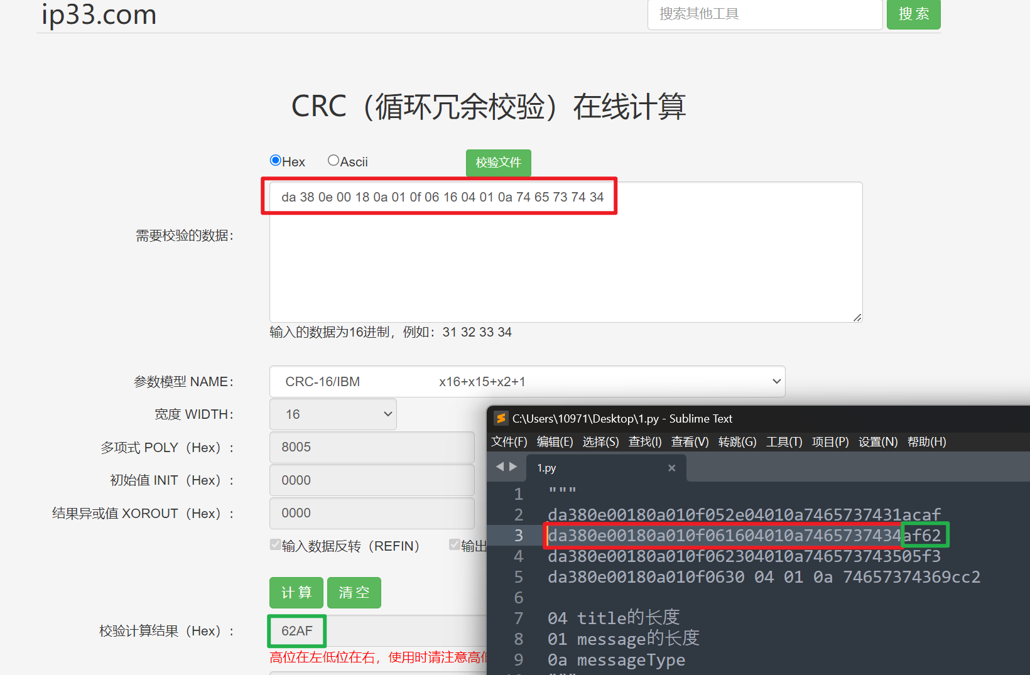The image size is (1030, 675).
Task: Click the green 搜索 search button
Action: [914, 14]
